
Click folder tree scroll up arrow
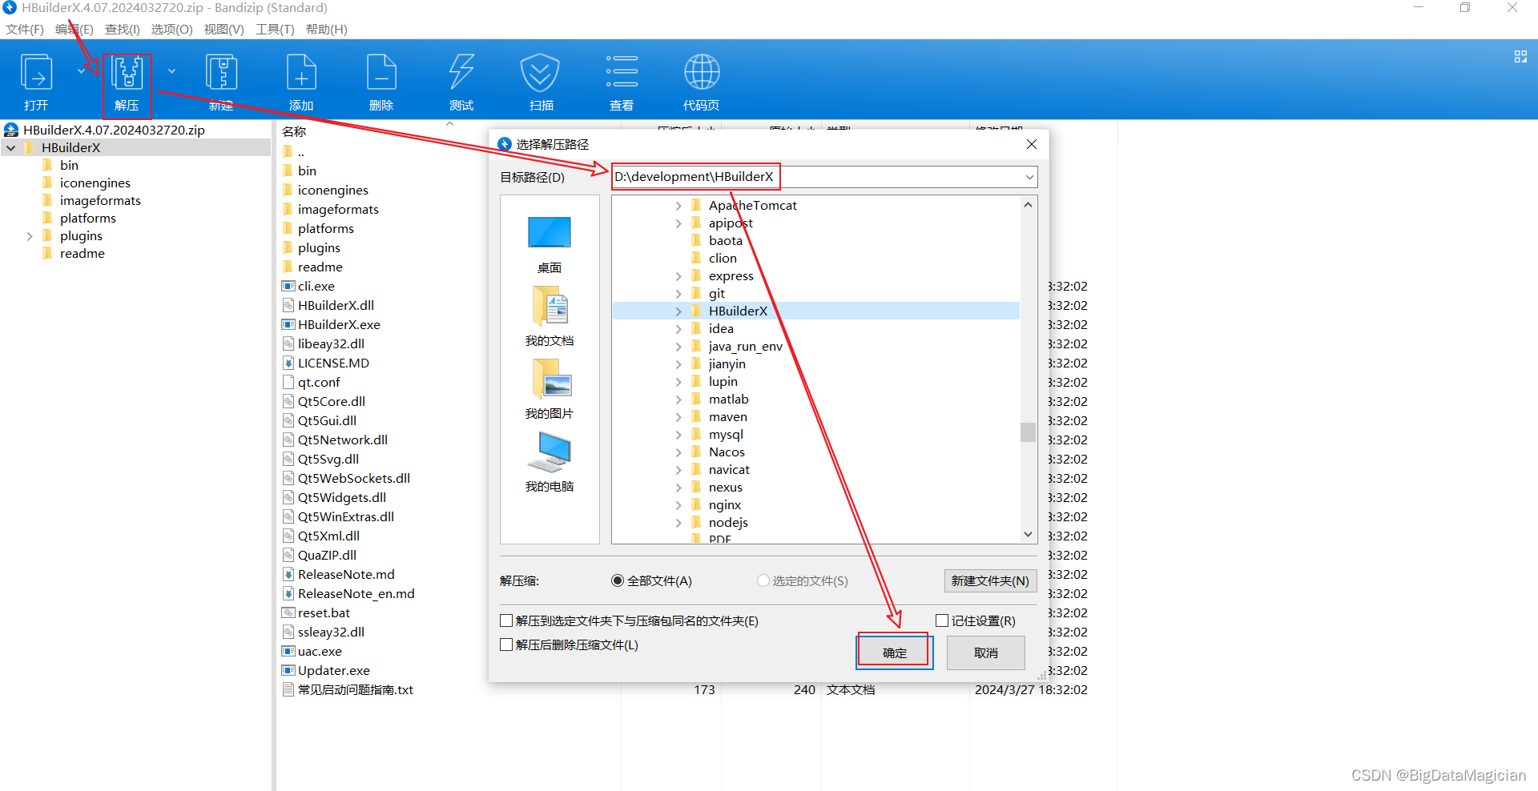pos(1028,205)
